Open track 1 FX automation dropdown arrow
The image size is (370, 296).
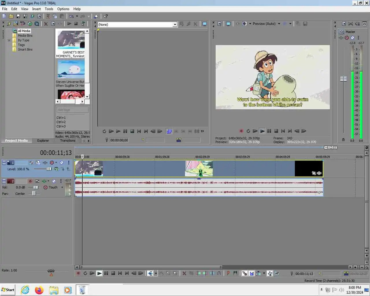point(56,163)
